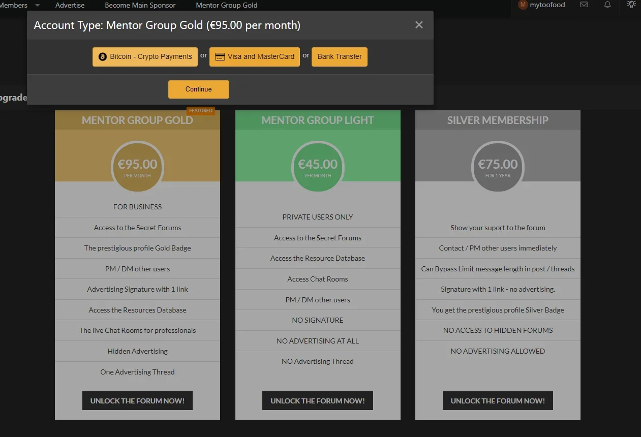Click the €45.00 per month circle
The image size is (641, 437).
(318, 167)
